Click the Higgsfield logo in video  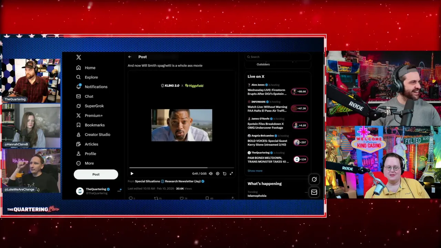(194, 85)
